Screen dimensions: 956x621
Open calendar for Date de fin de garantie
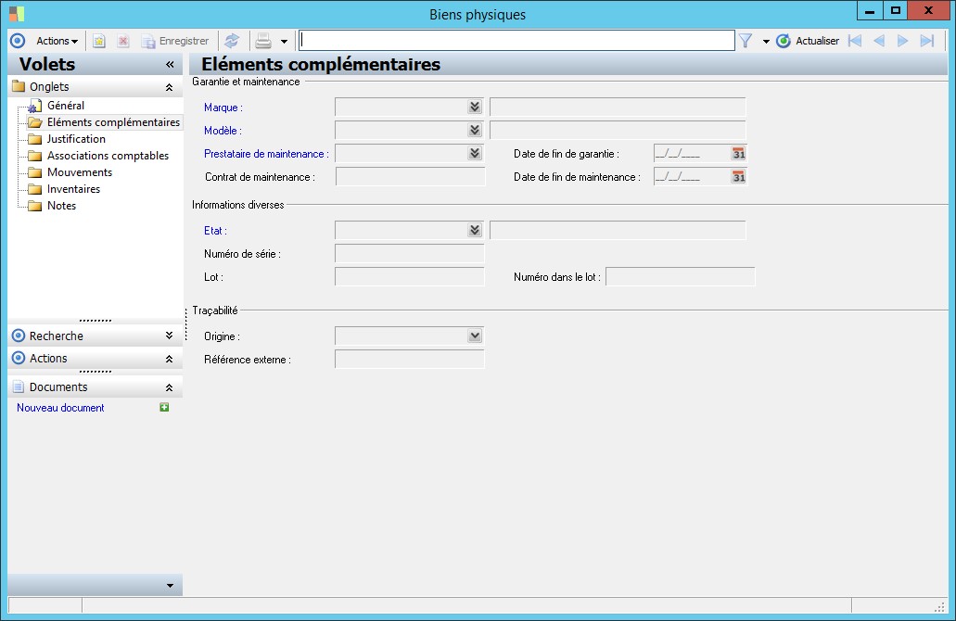(x=738, y=154)
